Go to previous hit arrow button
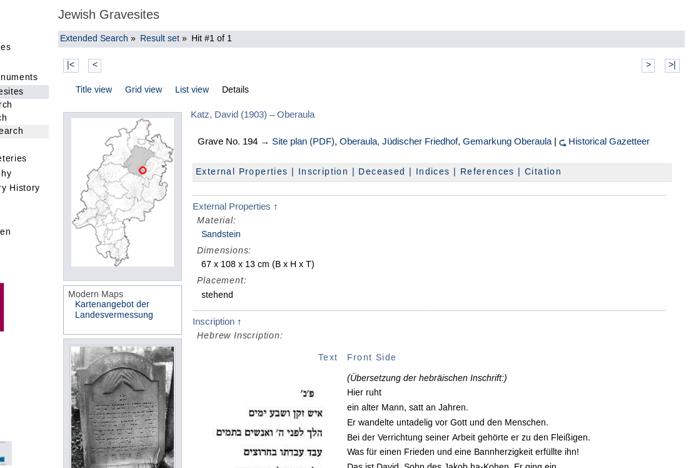This screenshot has height=468, width=691. 94,65
